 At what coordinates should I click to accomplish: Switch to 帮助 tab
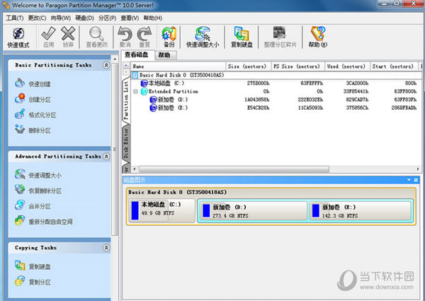coord(165,55)
